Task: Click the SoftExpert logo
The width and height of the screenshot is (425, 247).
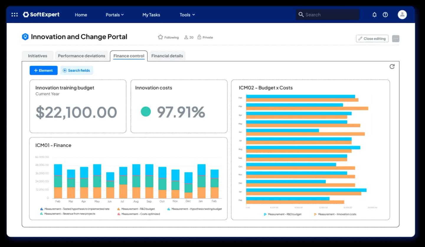Action: [x=41, y=14]
